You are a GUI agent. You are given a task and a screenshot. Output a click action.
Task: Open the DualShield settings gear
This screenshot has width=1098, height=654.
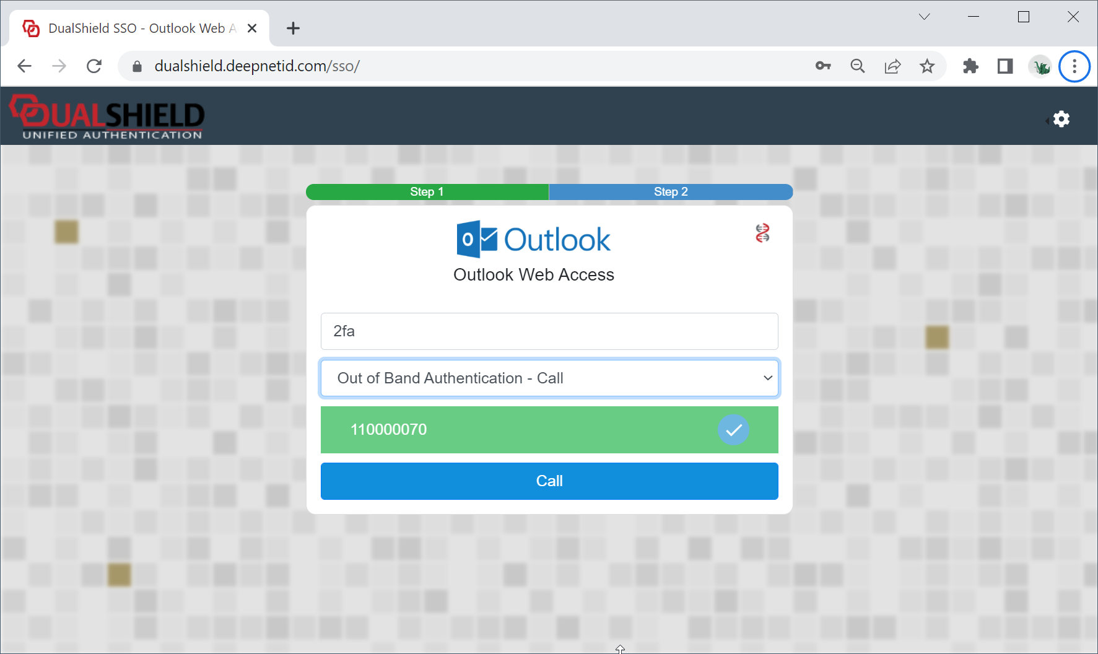click(x=1061, y=119)
